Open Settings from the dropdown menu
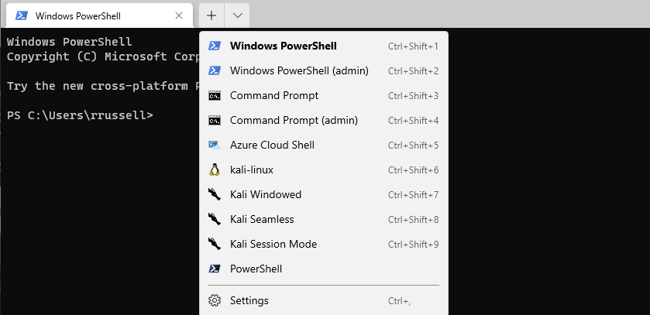Image resolution: width=650 pixels, height=315 pixels. (x=324, y=300)
